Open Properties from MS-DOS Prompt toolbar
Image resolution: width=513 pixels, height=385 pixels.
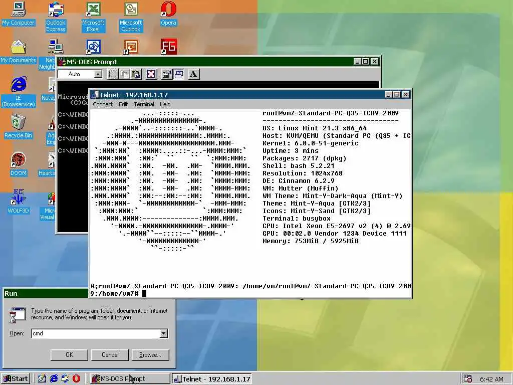[166, 74]
